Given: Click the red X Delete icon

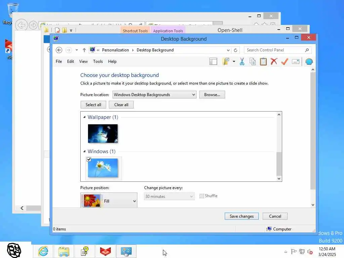Looking at the screenshot, I should click(274, 62).
